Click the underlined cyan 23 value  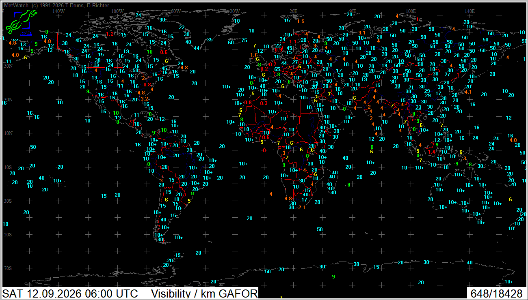418,107
